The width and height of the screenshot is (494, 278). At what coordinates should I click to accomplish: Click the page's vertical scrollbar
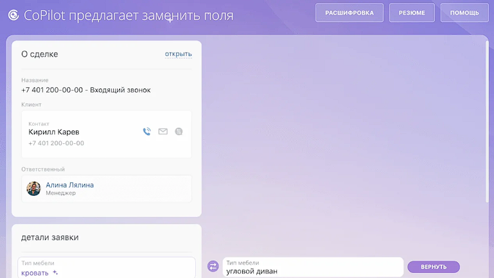pos(487,121)
